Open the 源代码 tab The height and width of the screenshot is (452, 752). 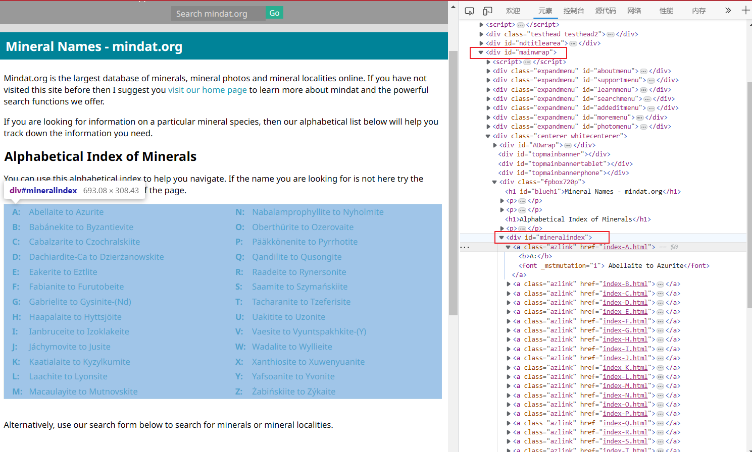tap(606, 11)
